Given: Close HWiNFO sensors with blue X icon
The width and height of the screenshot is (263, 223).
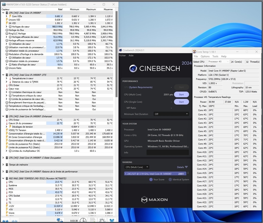Looking at the screenshot, I should coord(112,220).
